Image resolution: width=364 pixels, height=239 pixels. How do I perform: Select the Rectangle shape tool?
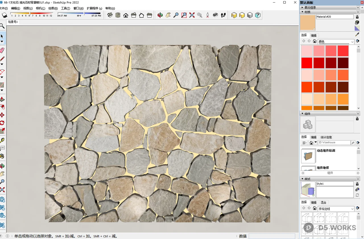2,85
